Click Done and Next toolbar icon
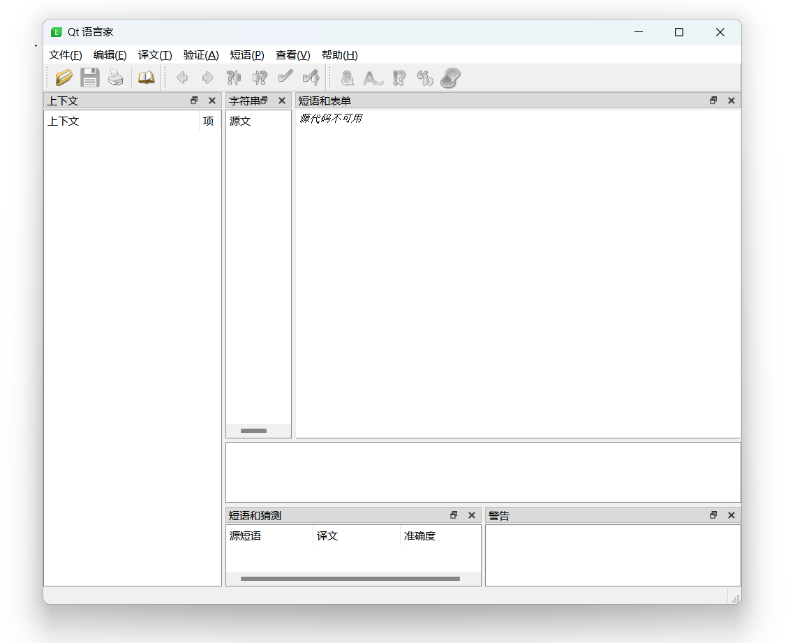 [311, 78]
